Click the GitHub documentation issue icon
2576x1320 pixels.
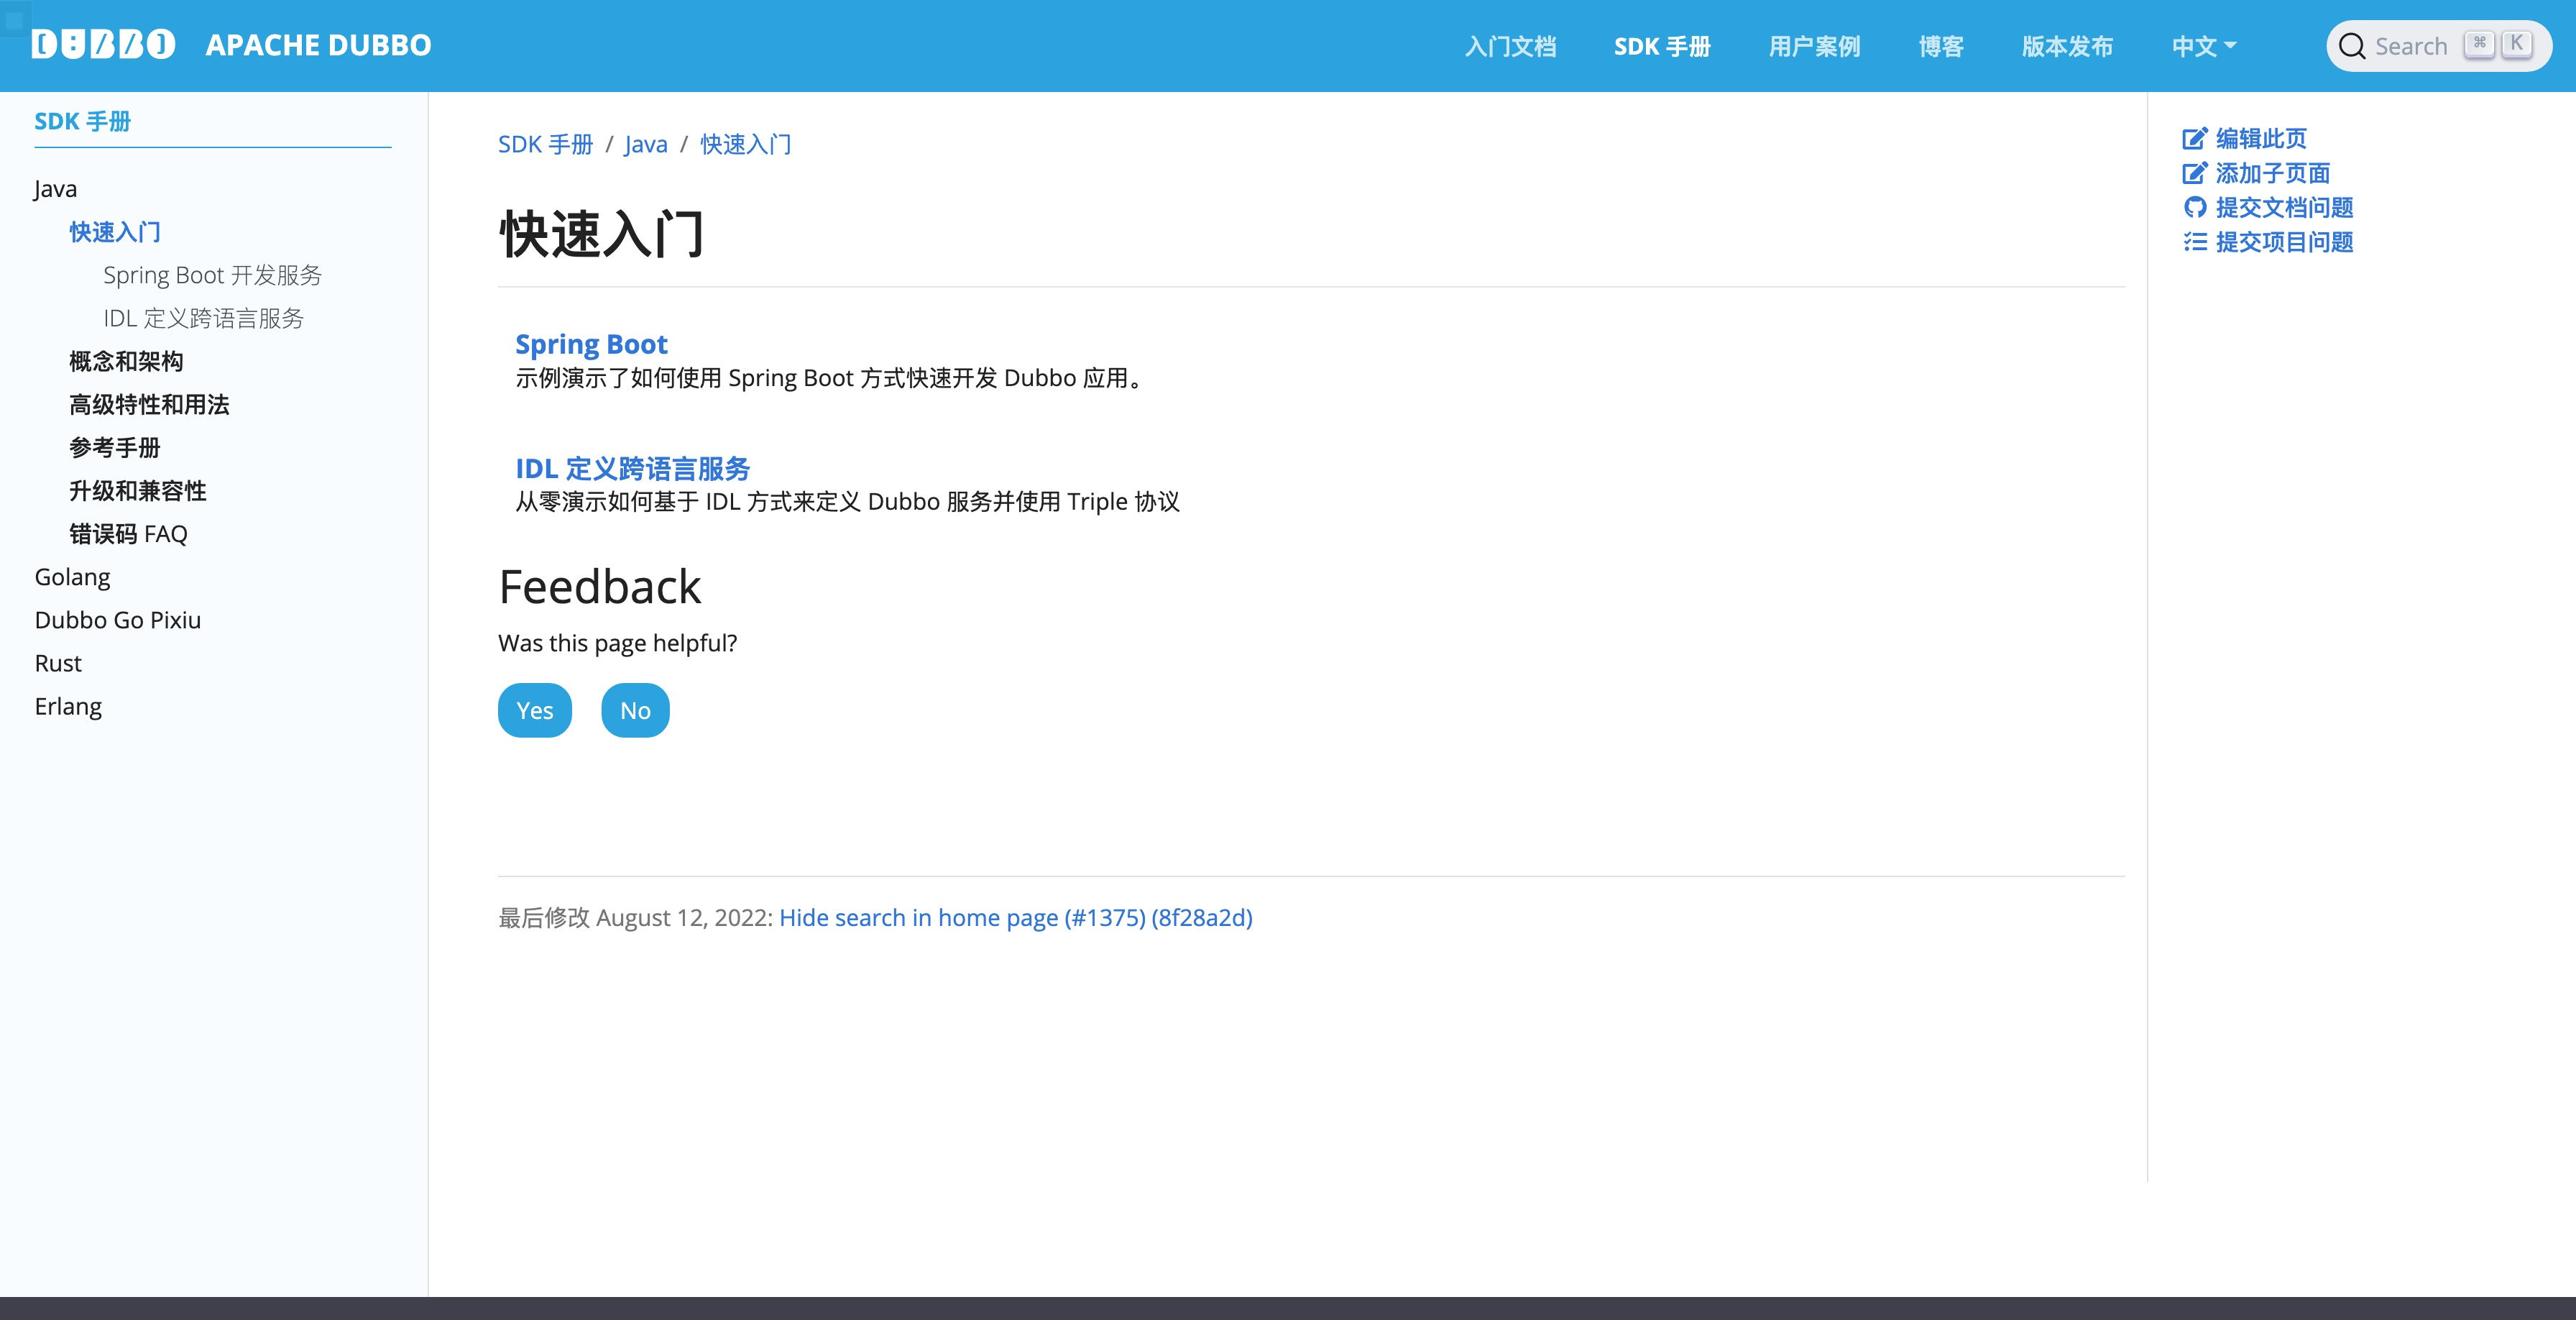[2194, 208]
